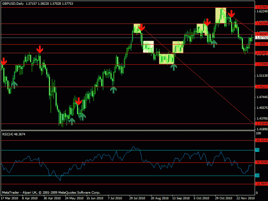This screenshot has height=201, width=268.
Task: Click the 1.62240 price scale value
Action: (x=262, y=11)
